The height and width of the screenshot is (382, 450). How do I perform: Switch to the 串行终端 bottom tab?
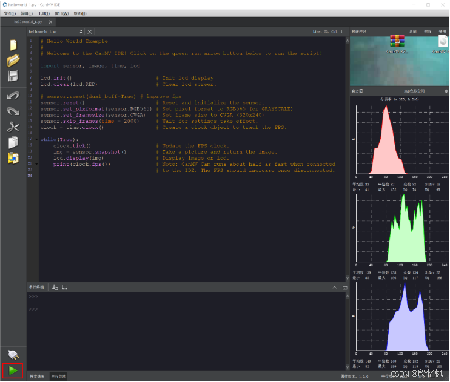click(x=59, y=377)
